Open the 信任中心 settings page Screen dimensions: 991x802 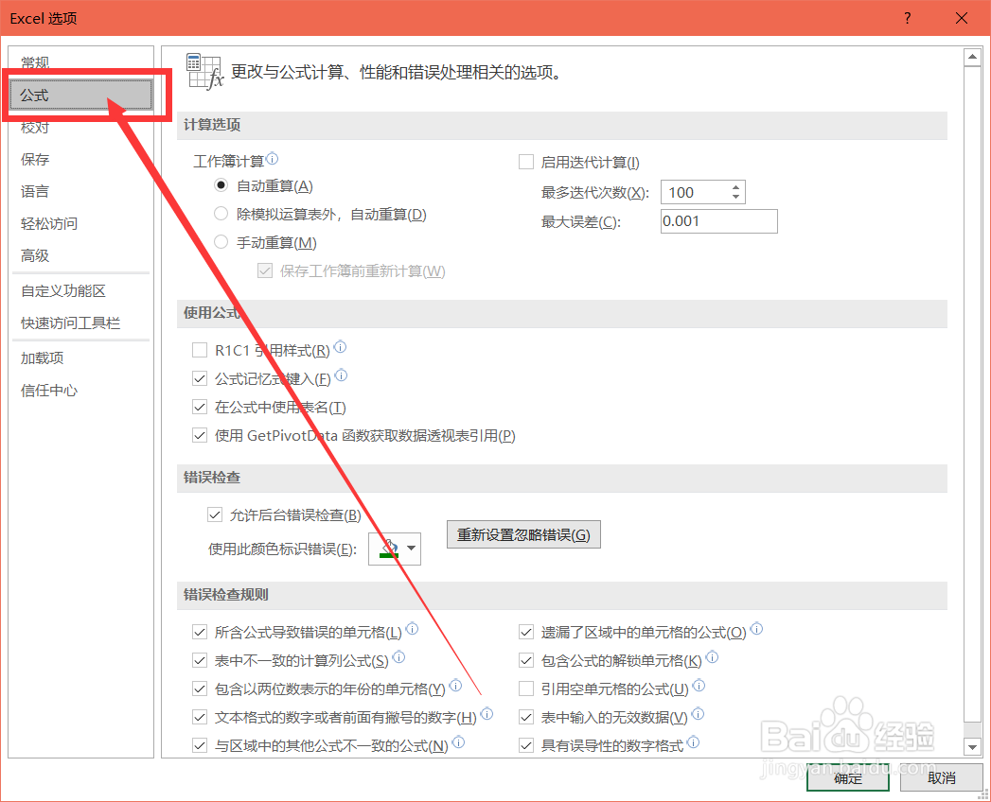coord(48,390)
